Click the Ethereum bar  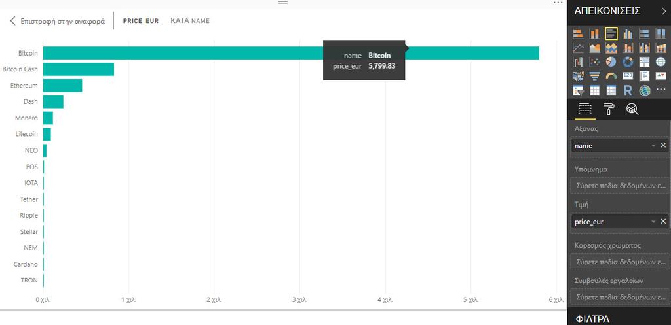click(x=62, y=86)
